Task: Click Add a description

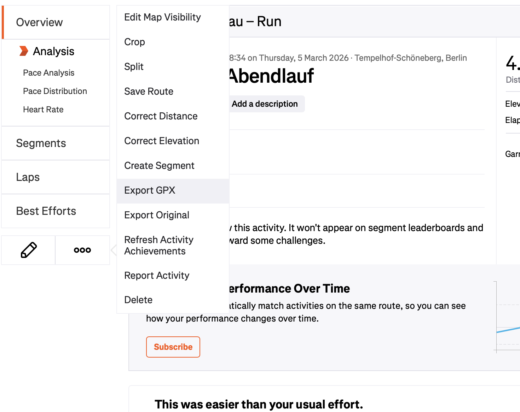Action: pos(265,104)
